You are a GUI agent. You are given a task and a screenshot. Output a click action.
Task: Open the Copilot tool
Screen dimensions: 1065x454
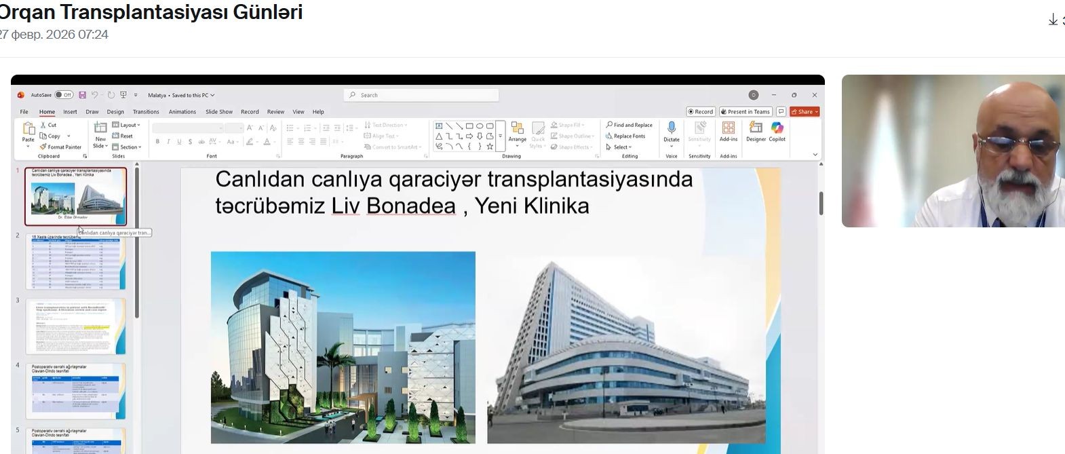click(x=777, y=131)
